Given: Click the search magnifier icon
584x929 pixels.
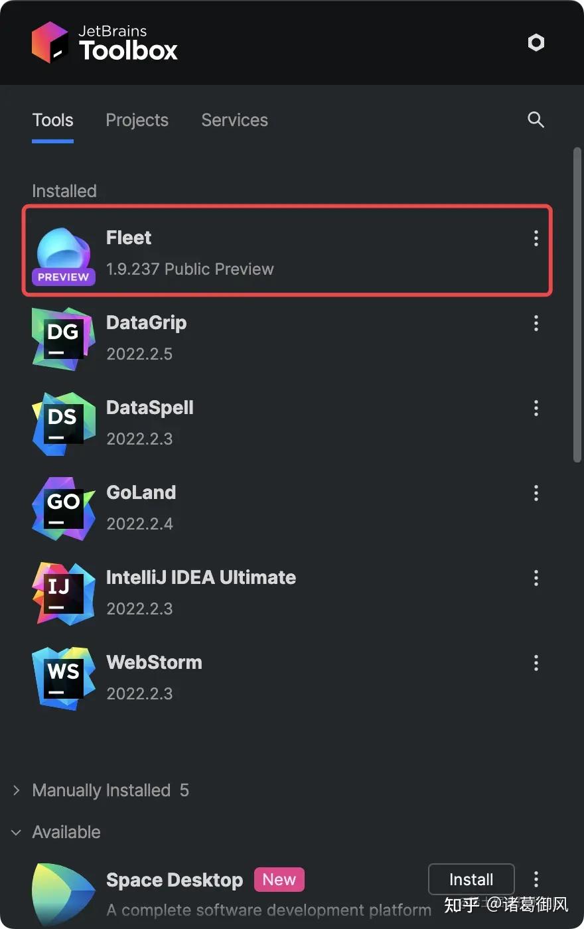Looking at the screenshot, I should pyautogui.click(x=536, y=119).
